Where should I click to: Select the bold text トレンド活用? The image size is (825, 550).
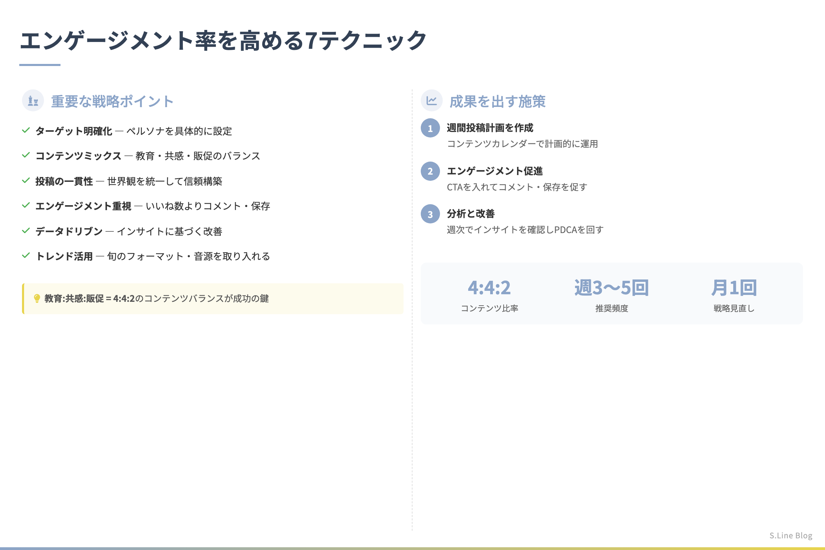[64, 256]
